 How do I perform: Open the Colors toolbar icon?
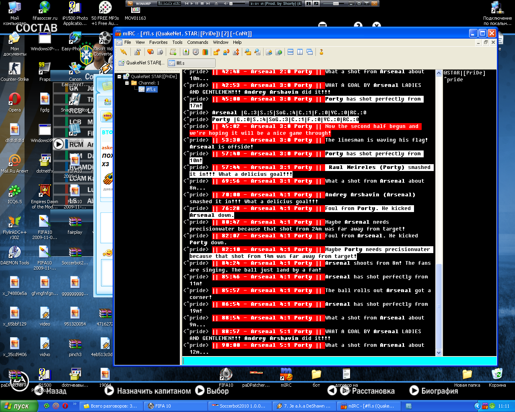[x=205, y=52]
